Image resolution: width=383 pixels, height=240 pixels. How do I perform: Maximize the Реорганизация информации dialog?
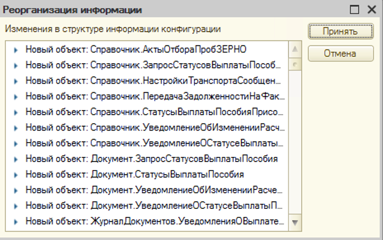click(354, 9)
